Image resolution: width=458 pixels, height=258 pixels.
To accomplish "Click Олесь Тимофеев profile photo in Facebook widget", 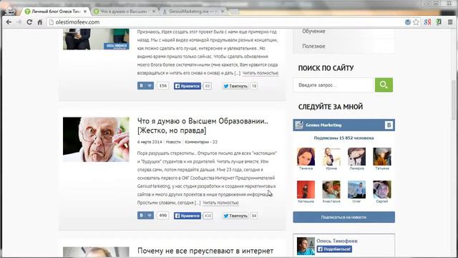I will coord(306,246).
